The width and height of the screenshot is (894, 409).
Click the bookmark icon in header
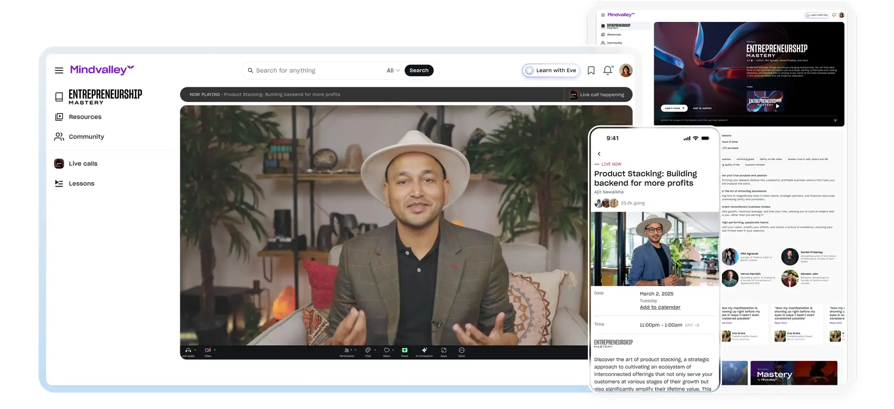pyautogui.click(x=591, y=71)
